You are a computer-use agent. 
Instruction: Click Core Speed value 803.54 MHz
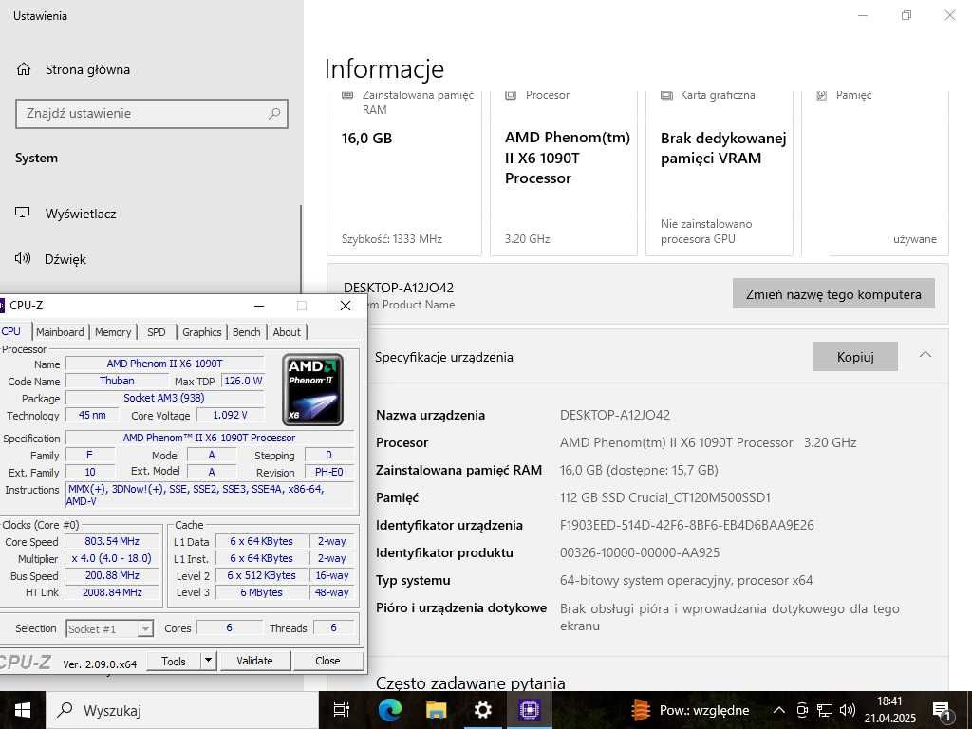tap(112, 541)
